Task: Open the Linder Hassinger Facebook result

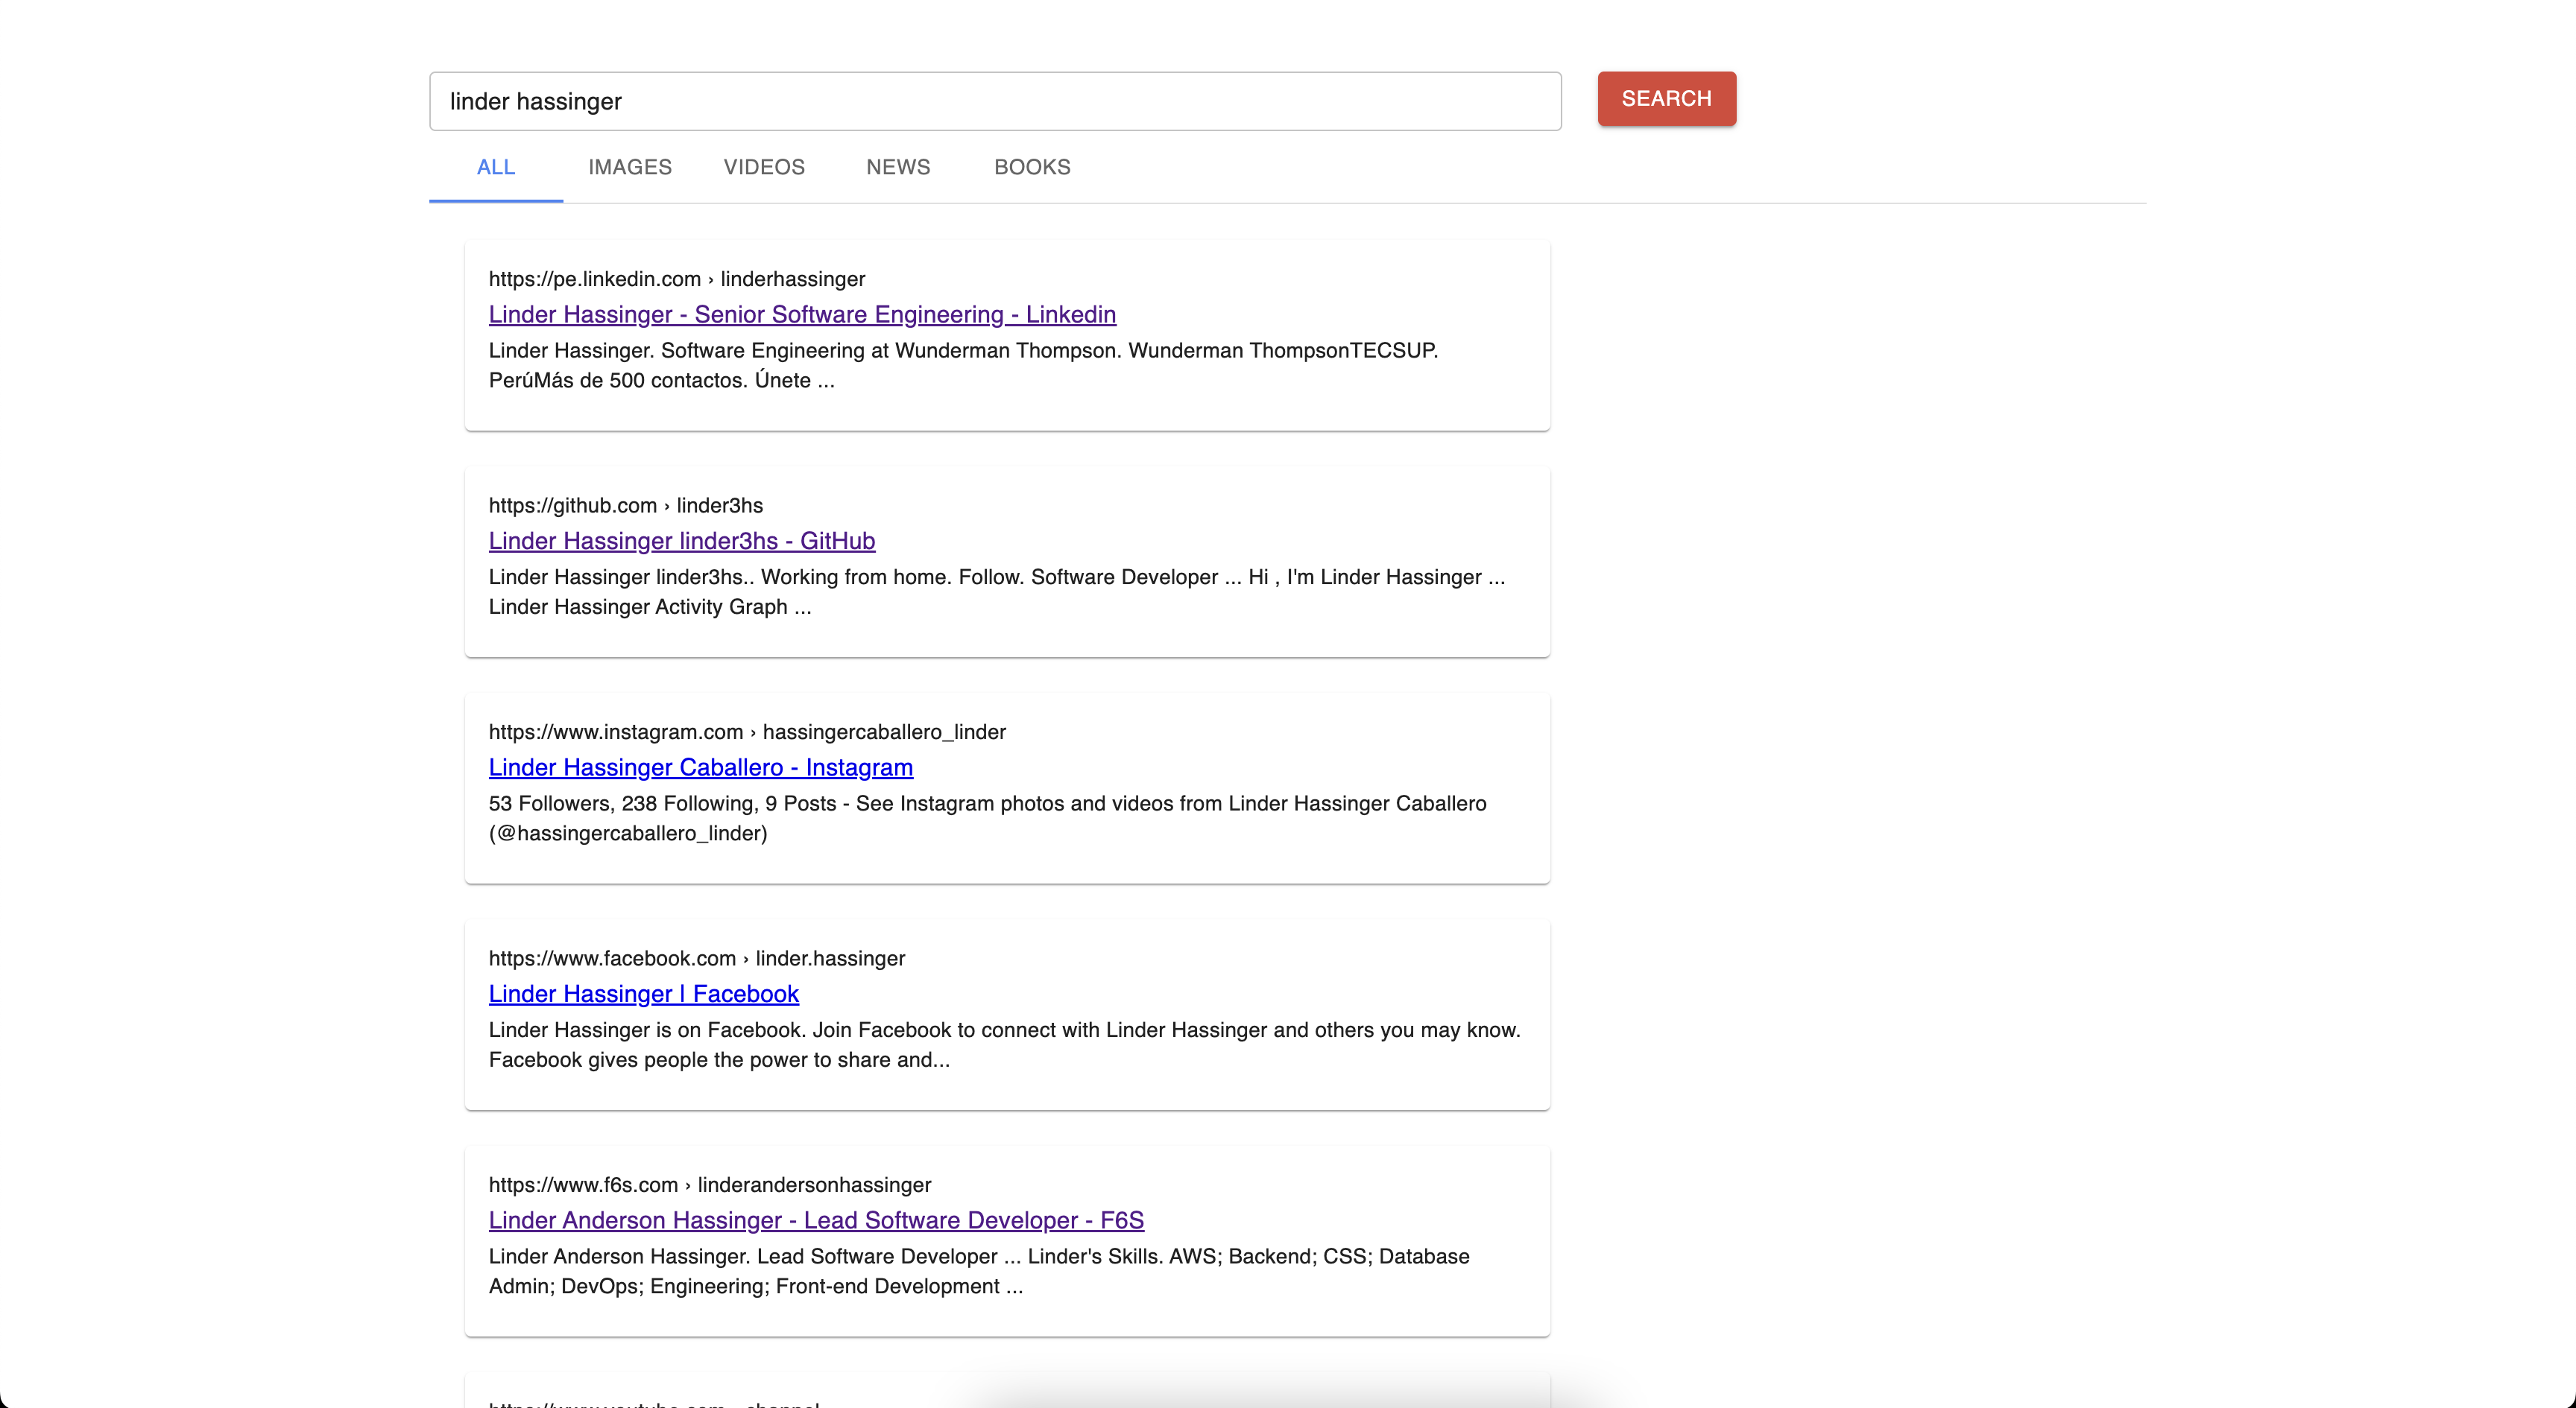Action: point(643,993)
